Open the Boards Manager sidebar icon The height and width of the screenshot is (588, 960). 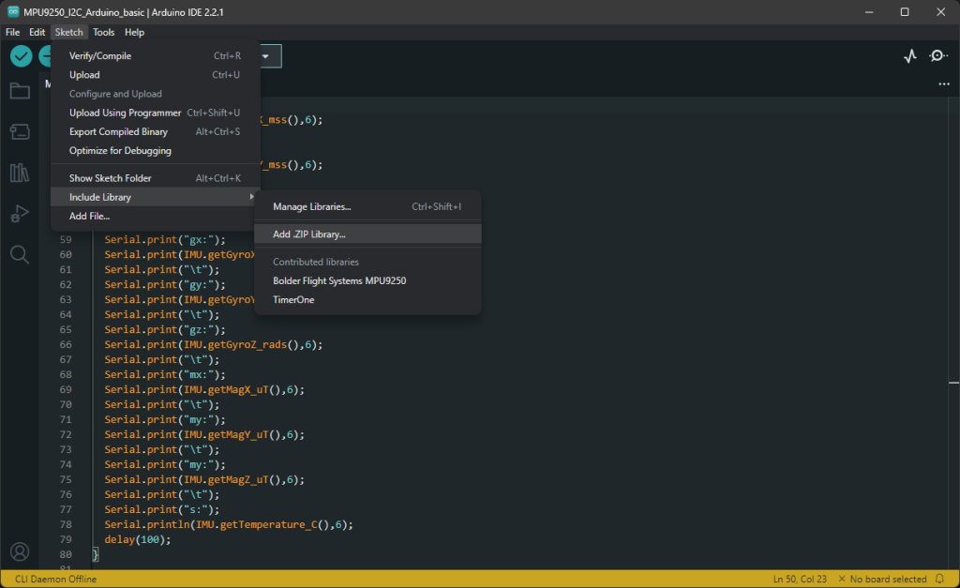coord(21,131)
